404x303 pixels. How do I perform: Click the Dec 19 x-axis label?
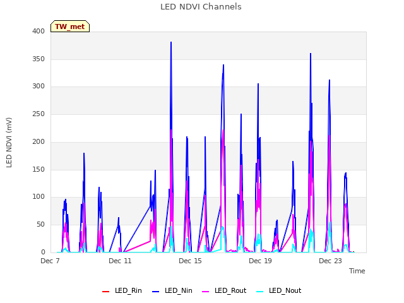click(x=260, y=261)
